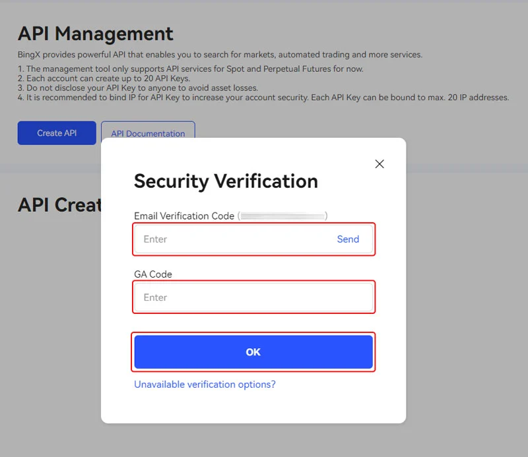This screenshot has width=528, height=457.
Task: Focus the GA Code input field
Action: pyautogui.click(x=253, y=297)
